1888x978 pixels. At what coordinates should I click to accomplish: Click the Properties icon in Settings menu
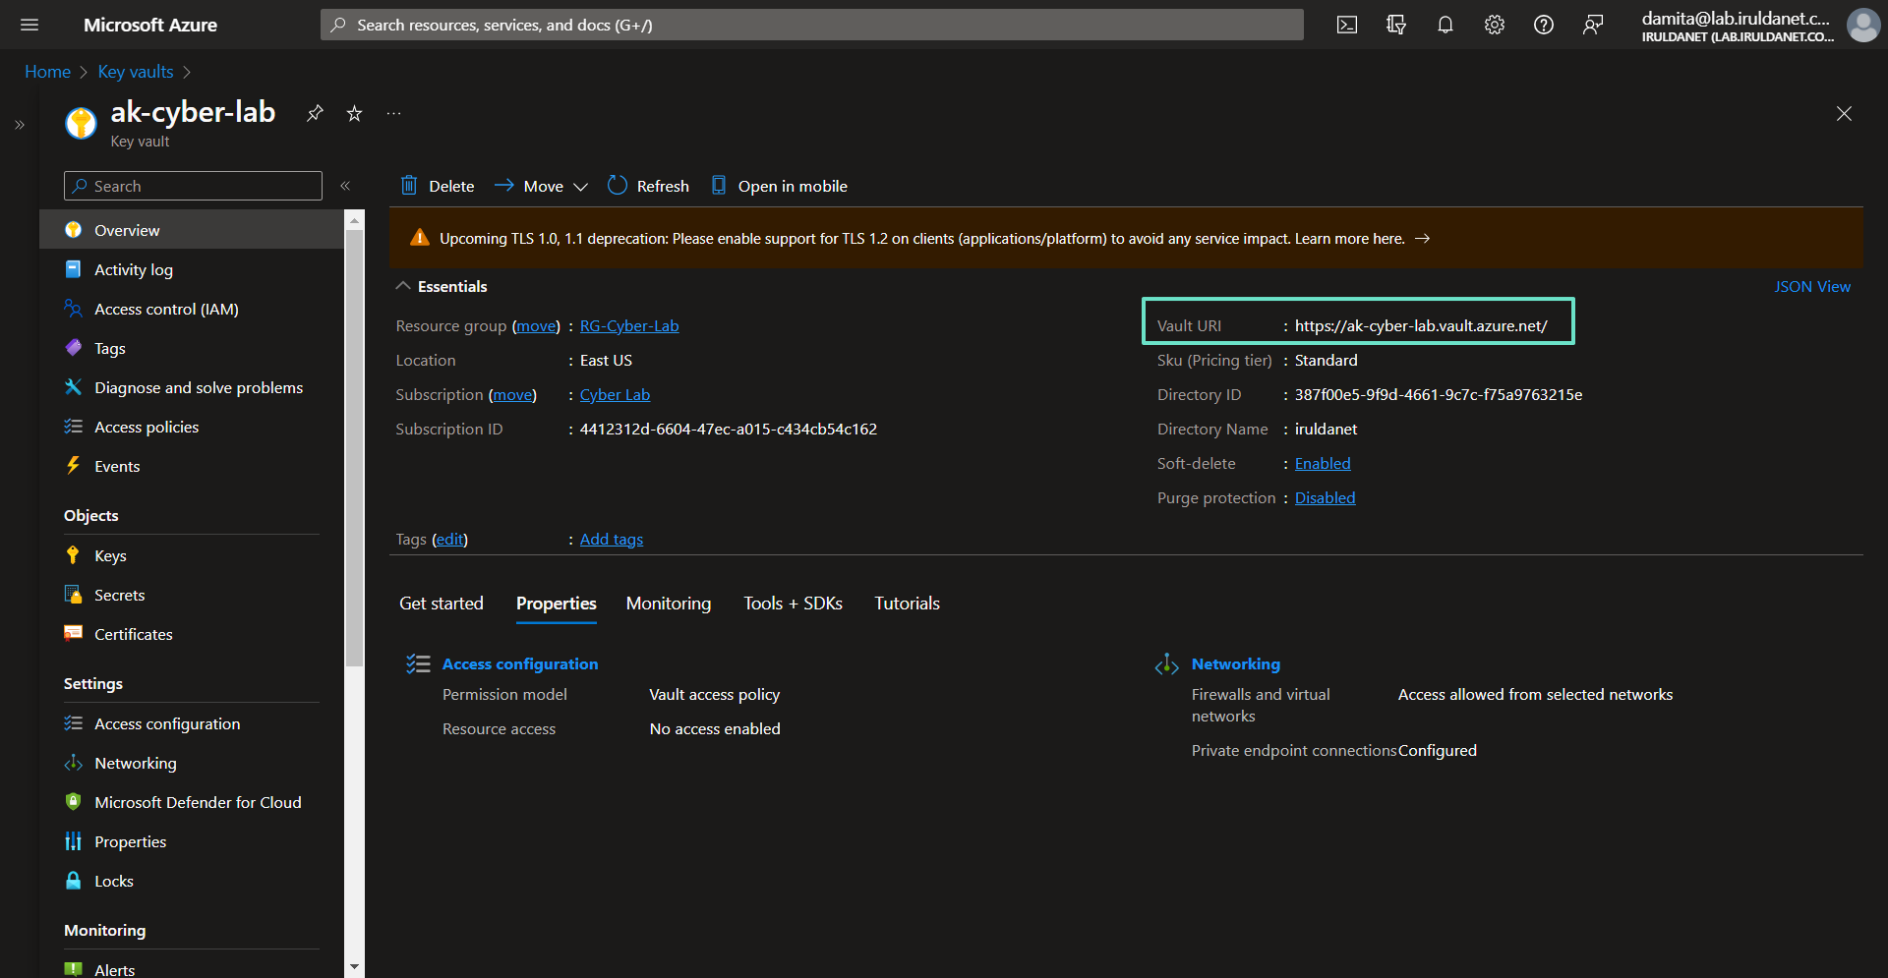pos(73,840)
